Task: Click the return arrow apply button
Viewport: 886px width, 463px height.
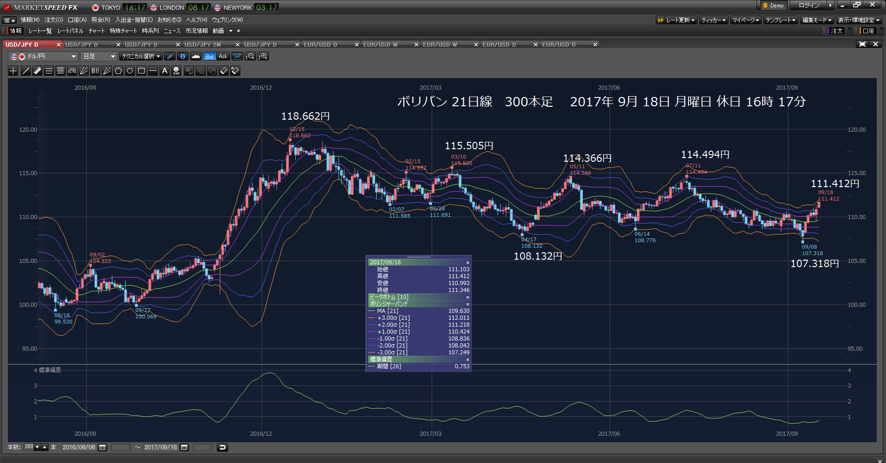Action: (x=222, y=447)
